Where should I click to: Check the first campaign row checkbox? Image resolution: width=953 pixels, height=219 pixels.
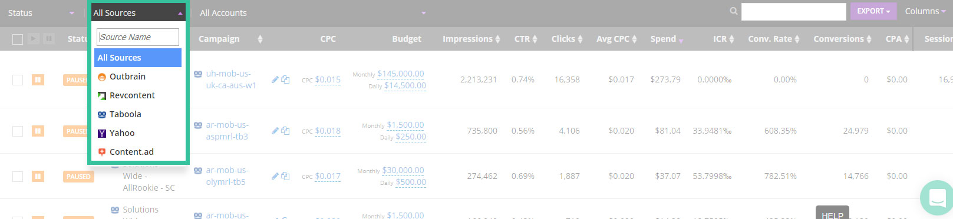(x=18, y=80)
